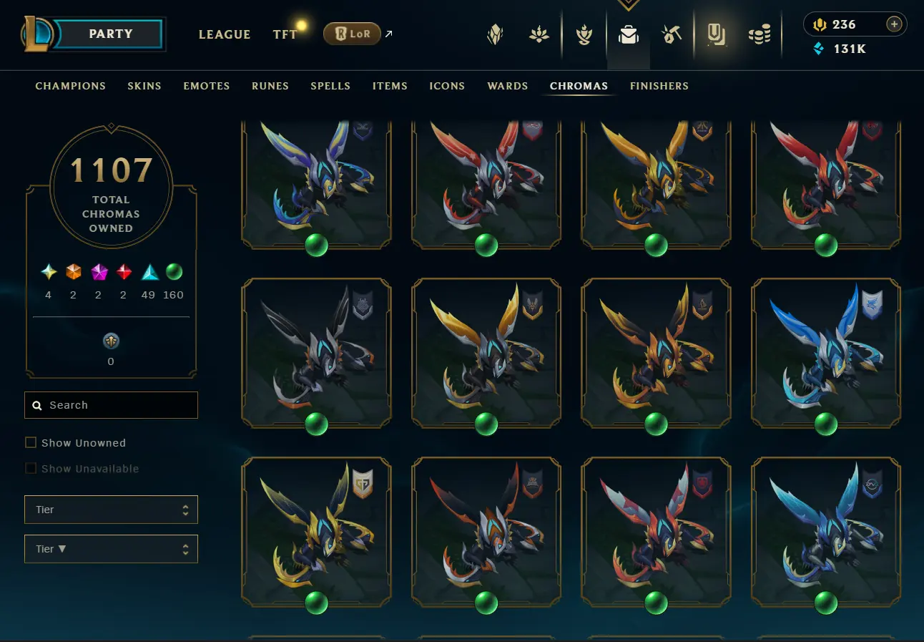The height and width of the screenshot is (642, 924).
Task: Open the first Tier dropdown
Action: tap(111, 510)
